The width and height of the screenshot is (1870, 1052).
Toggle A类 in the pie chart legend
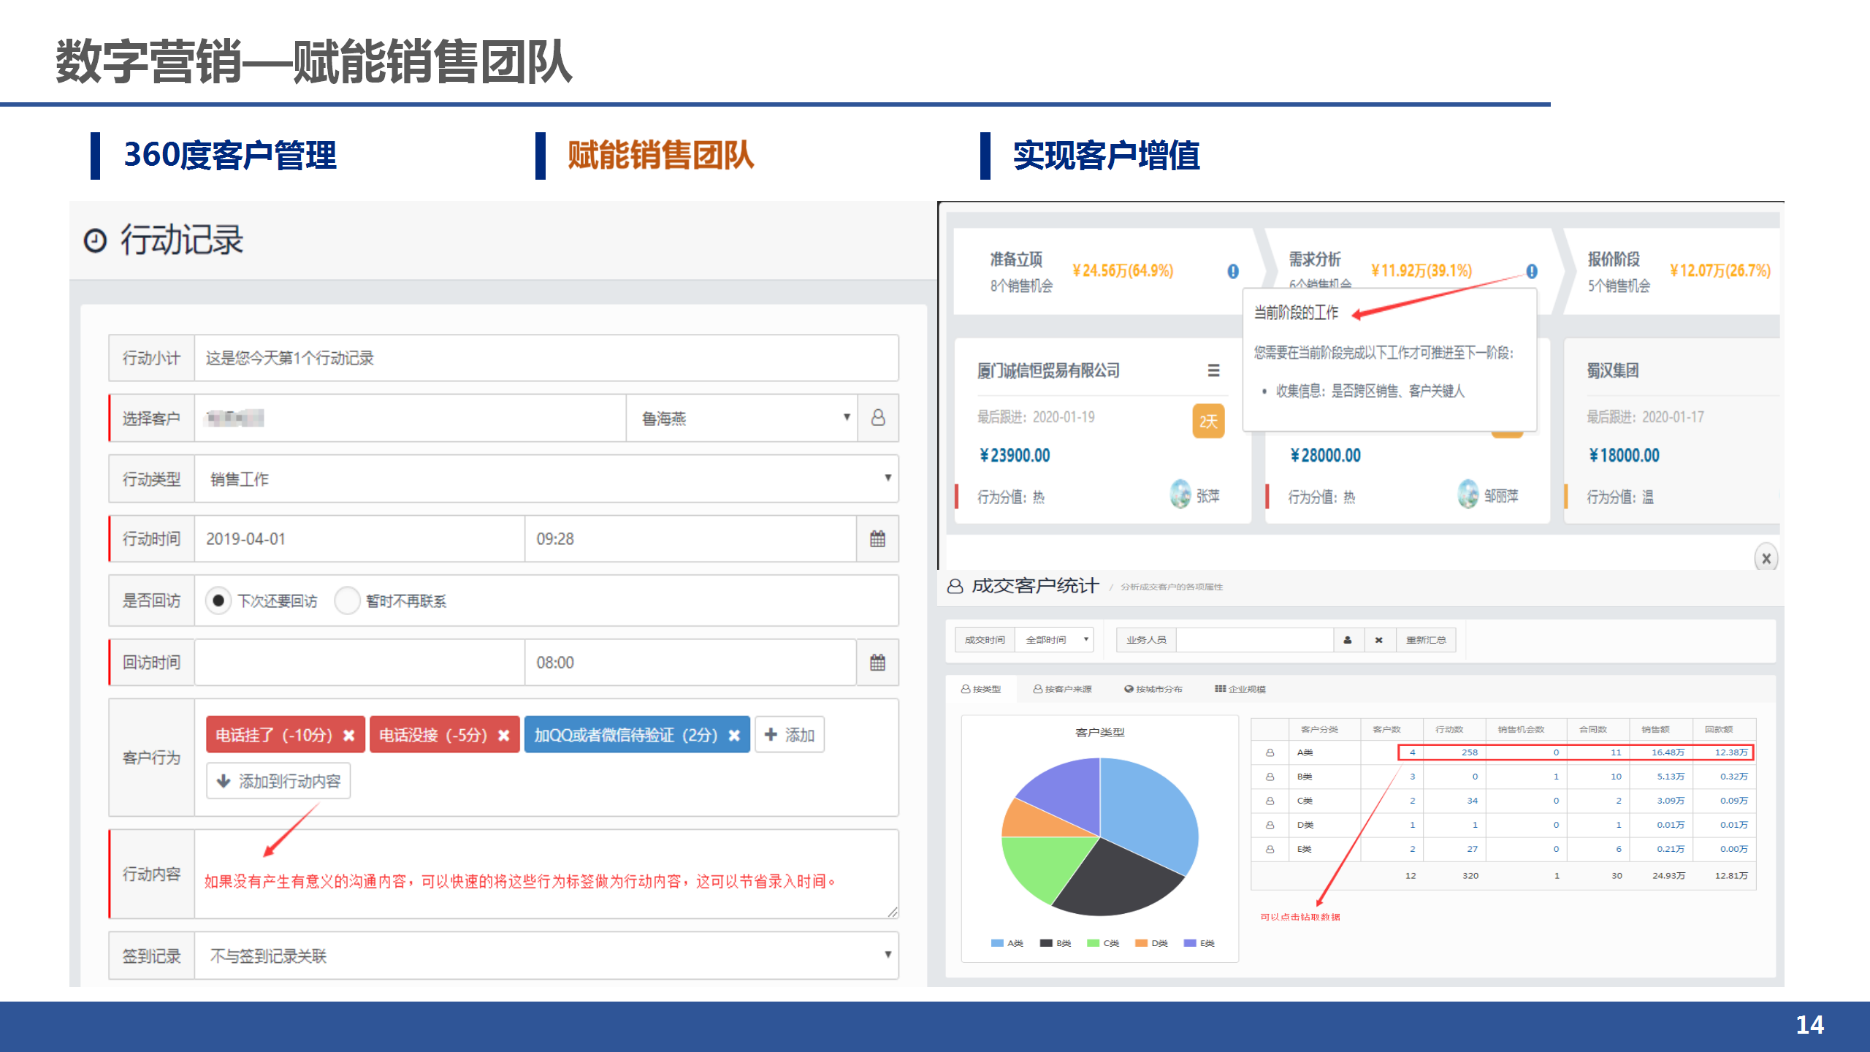point(1007,943)
